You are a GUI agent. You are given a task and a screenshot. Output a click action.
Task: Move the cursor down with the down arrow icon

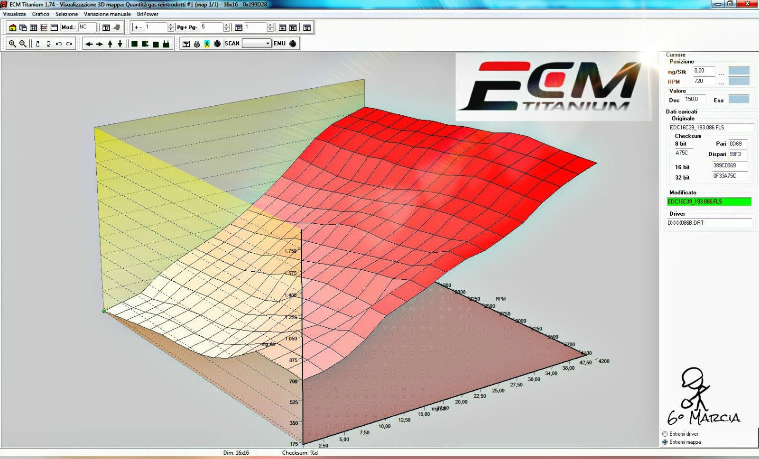(x=120, y=44)
